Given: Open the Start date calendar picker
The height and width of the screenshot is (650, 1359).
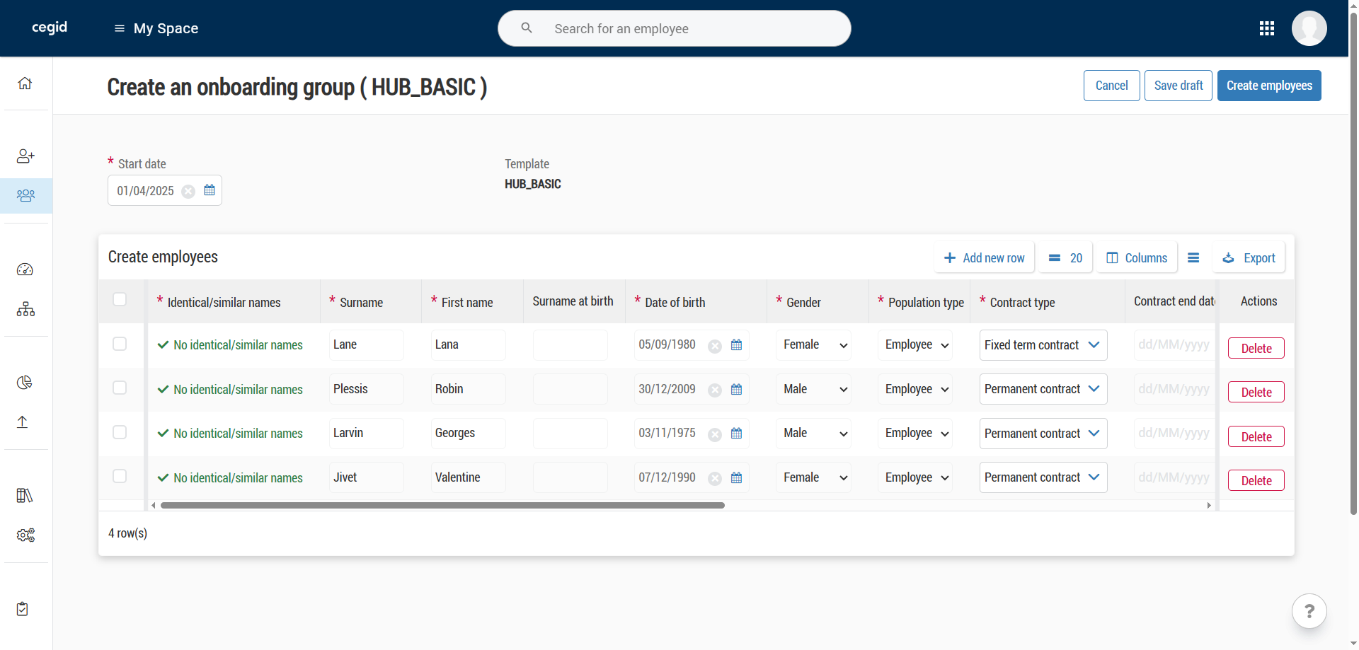Looking at the screenshot, I should click(x=210, y=190).
